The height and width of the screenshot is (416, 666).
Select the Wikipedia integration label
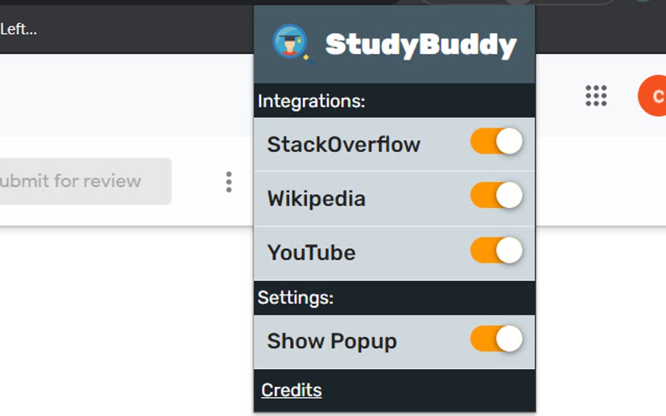[317, 198]
